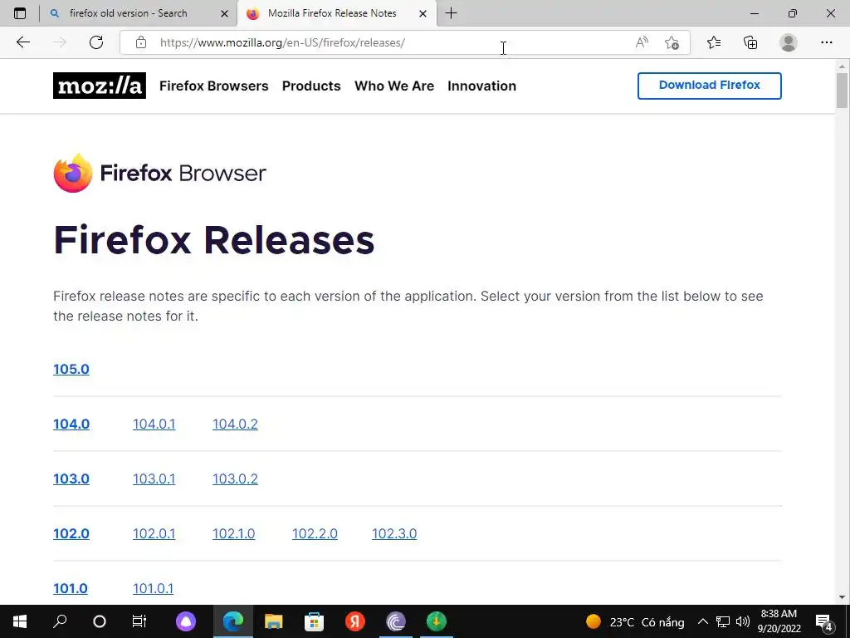
Task: Open weather widget showing 23°C
Action: pos(635,621)
